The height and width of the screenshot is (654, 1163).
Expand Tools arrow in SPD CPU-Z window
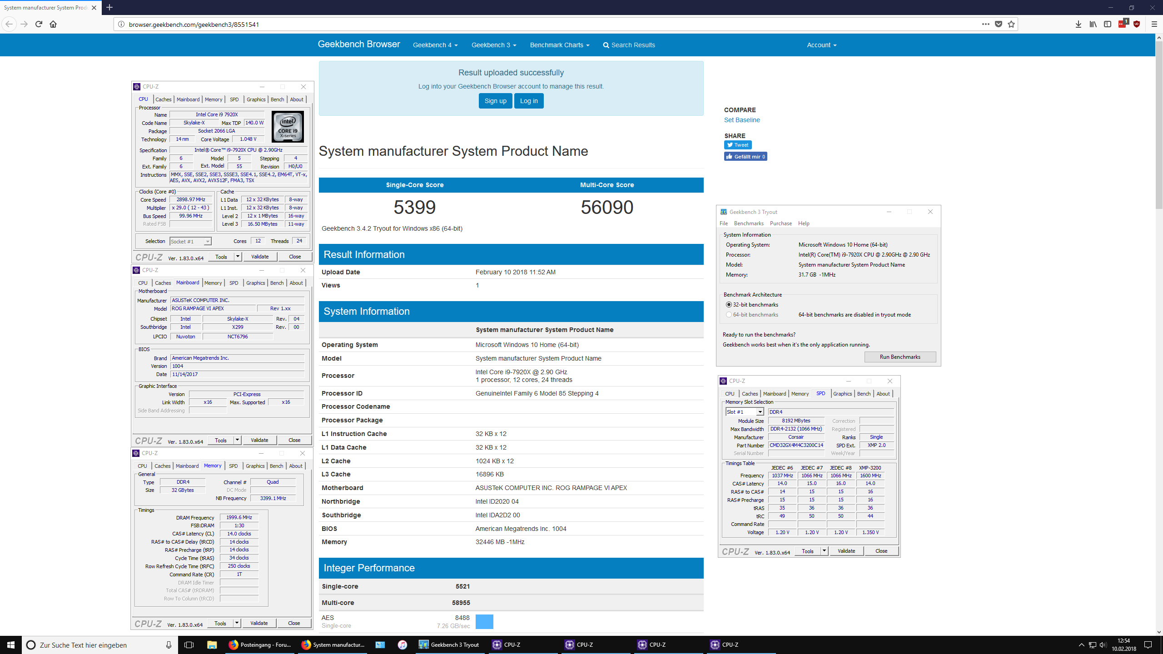[824, 551]
